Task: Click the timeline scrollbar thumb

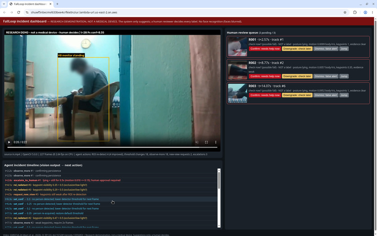Action: click(219, 180)
